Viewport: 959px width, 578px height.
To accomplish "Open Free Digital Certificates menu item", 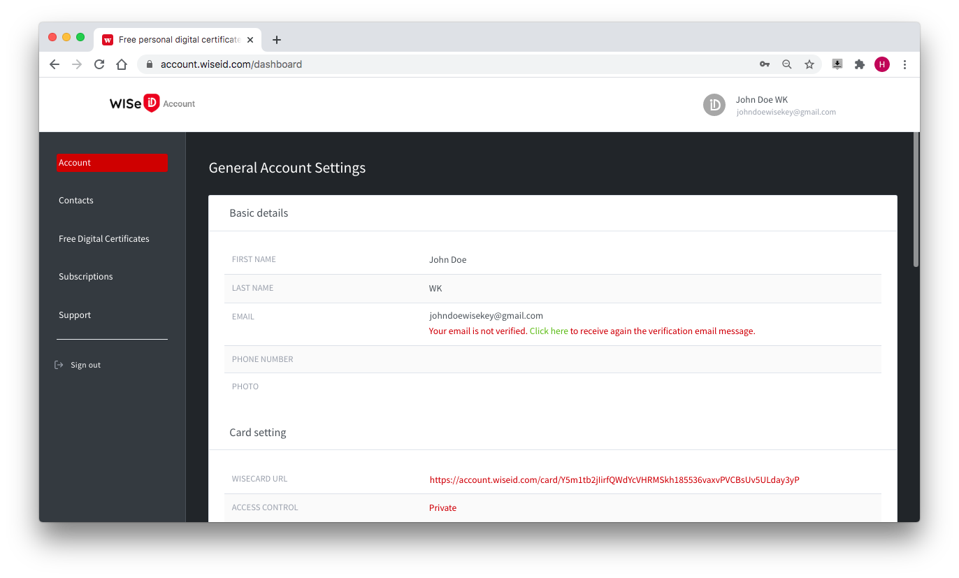I will (104, 239).
